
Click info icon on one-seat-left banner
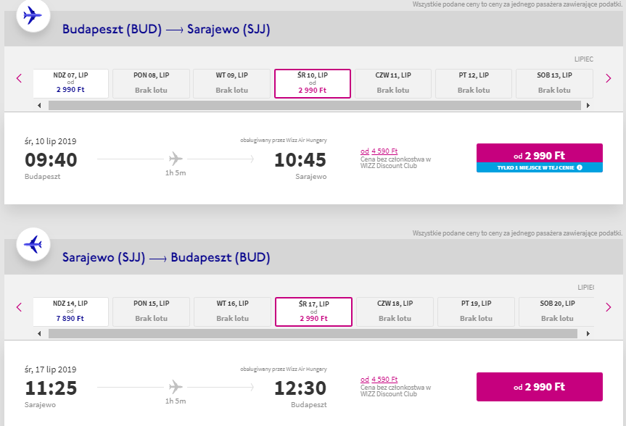(580, 167)
